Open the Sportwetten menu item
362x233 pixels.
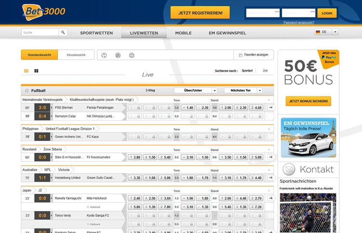(x=96, y=33)
